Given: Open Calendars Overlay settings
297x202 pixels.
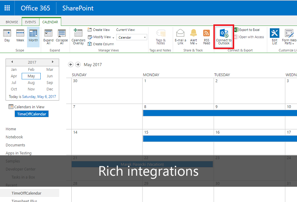Looking at the screenshot, I should 78,36.
